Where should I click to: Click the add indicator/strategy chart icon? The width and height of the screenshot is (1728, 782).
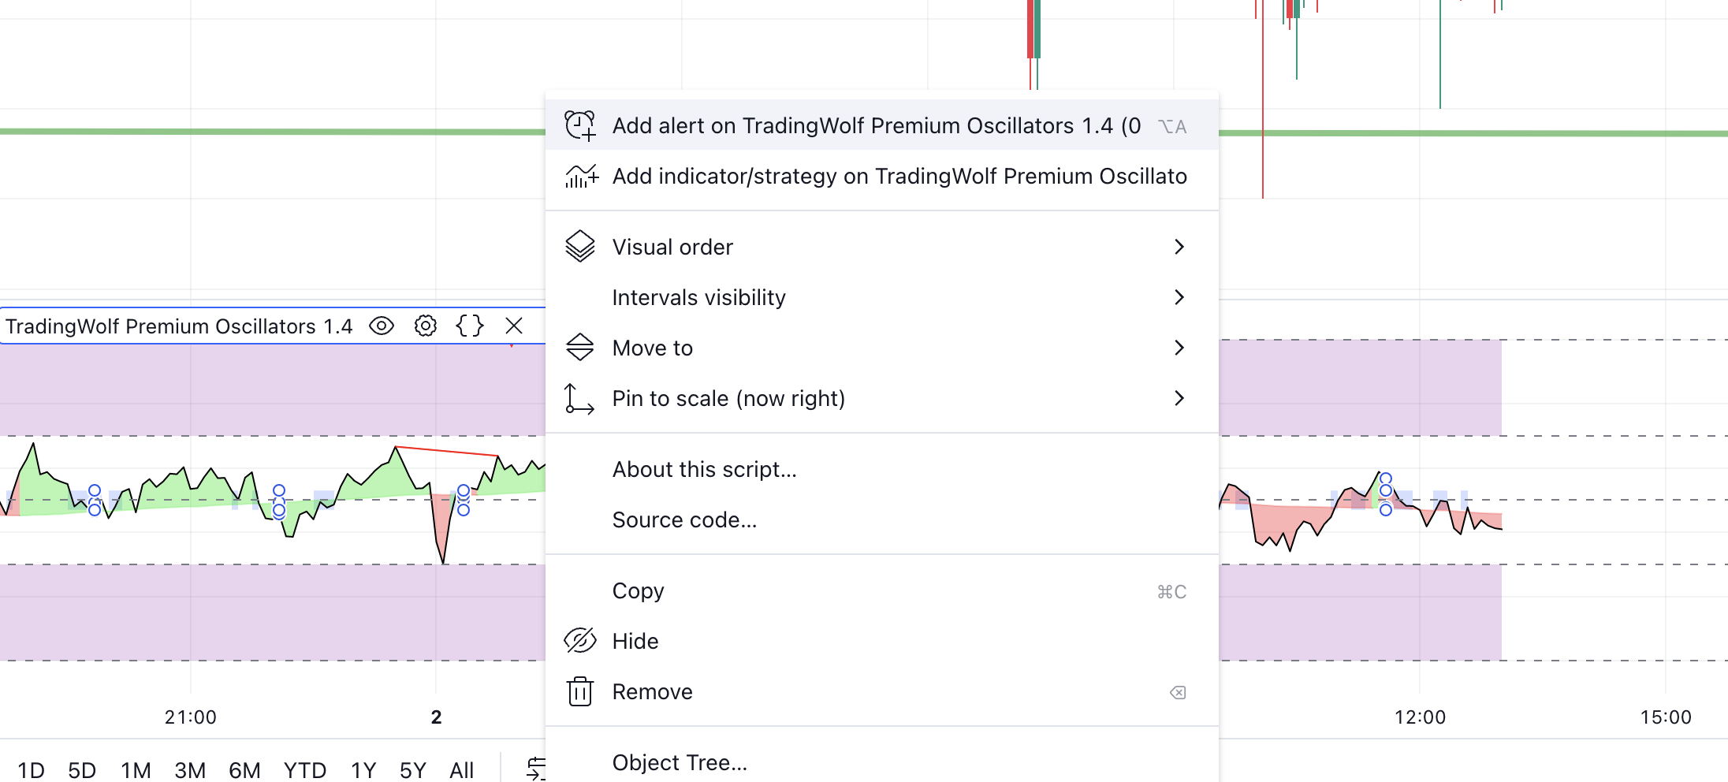pyautogui.click(x=582, y=177)
